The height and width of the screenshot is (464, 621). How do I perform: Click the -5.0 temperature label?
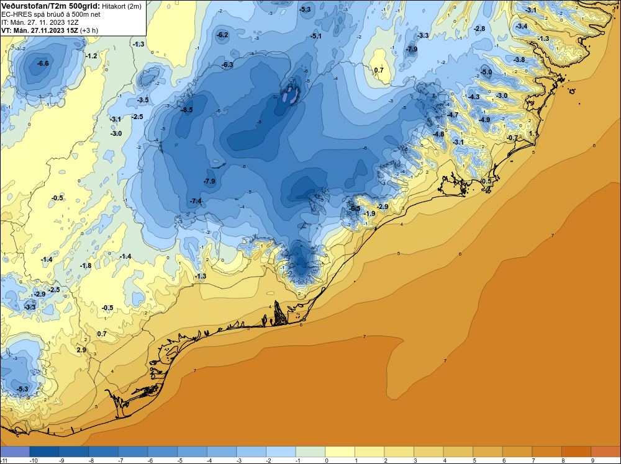[486, 72]
